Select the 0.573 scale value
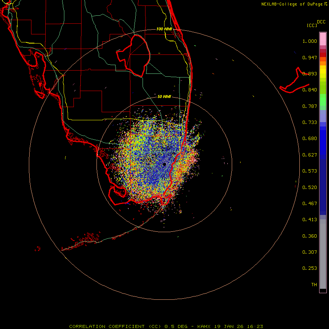The image size is (329, 329). coord(310,171)
